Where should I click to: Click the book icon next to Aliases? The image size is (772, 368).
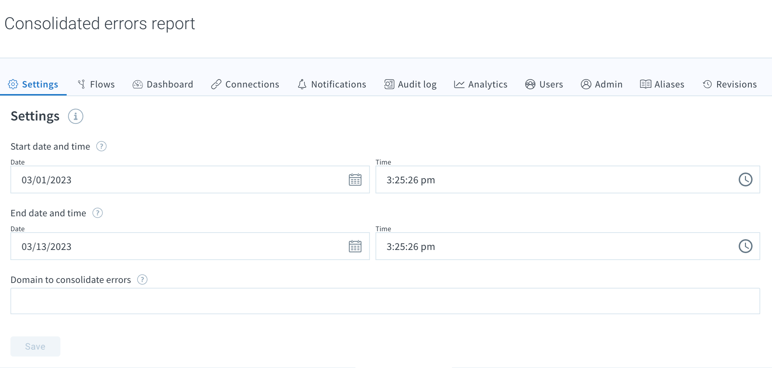coord(645,84)
